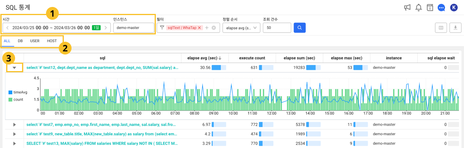Viewport: 464px width, 148px height.
Task: Sort by execute count column header
Action: tap(252, 58)
